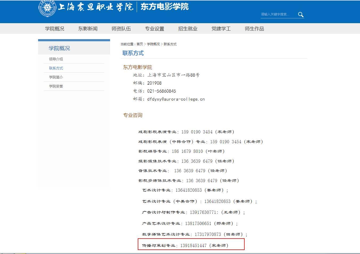The height and width of the screenshot is (254, 360).
Task: Focus the keyword search input field
Action: tap(278, 14)
